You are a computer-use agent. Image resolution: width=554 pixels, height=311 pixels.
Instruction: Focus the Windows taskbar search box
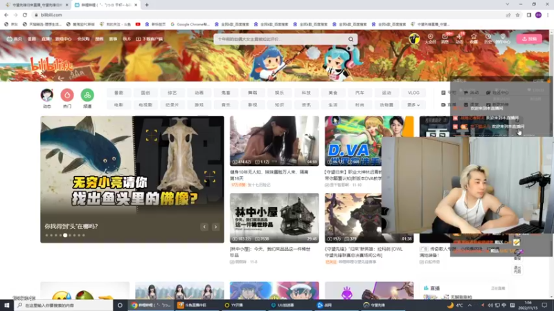pyautogui.click(x=64, y=305)
